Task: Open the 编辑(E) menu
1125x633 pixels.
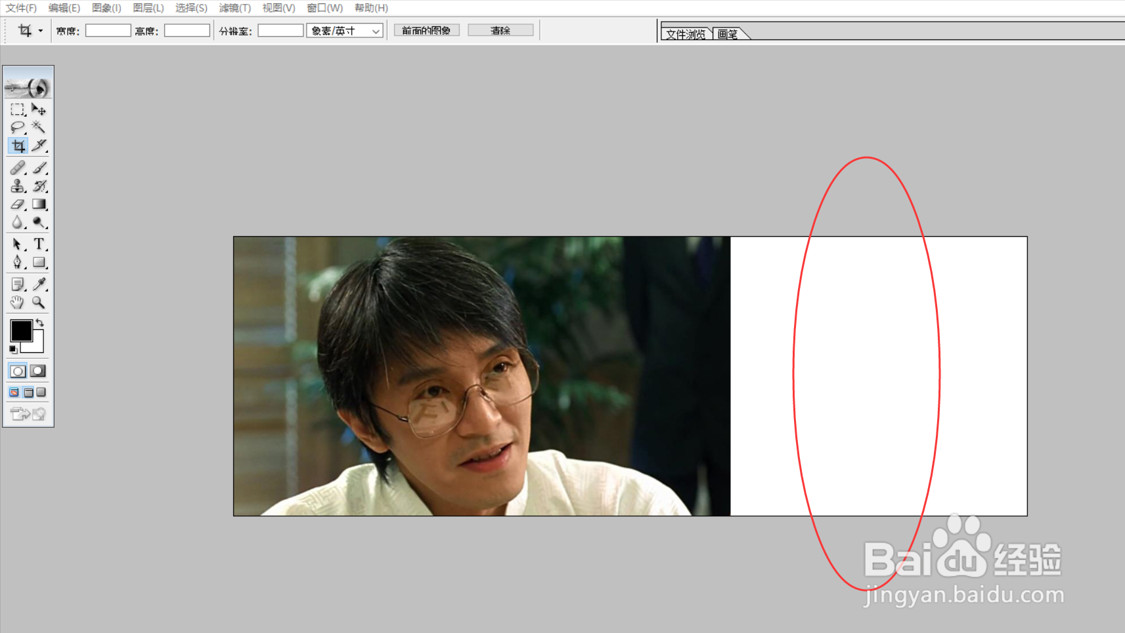Action: click(64, 8)
